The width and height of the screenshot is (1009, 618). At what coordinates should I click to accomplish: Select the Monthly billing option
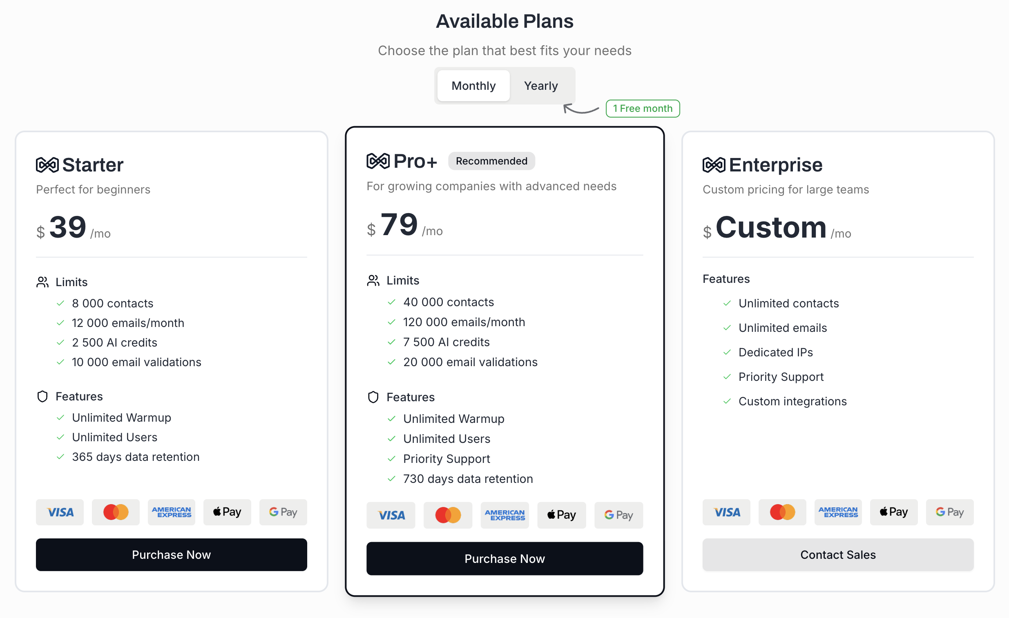pos(473,86)
